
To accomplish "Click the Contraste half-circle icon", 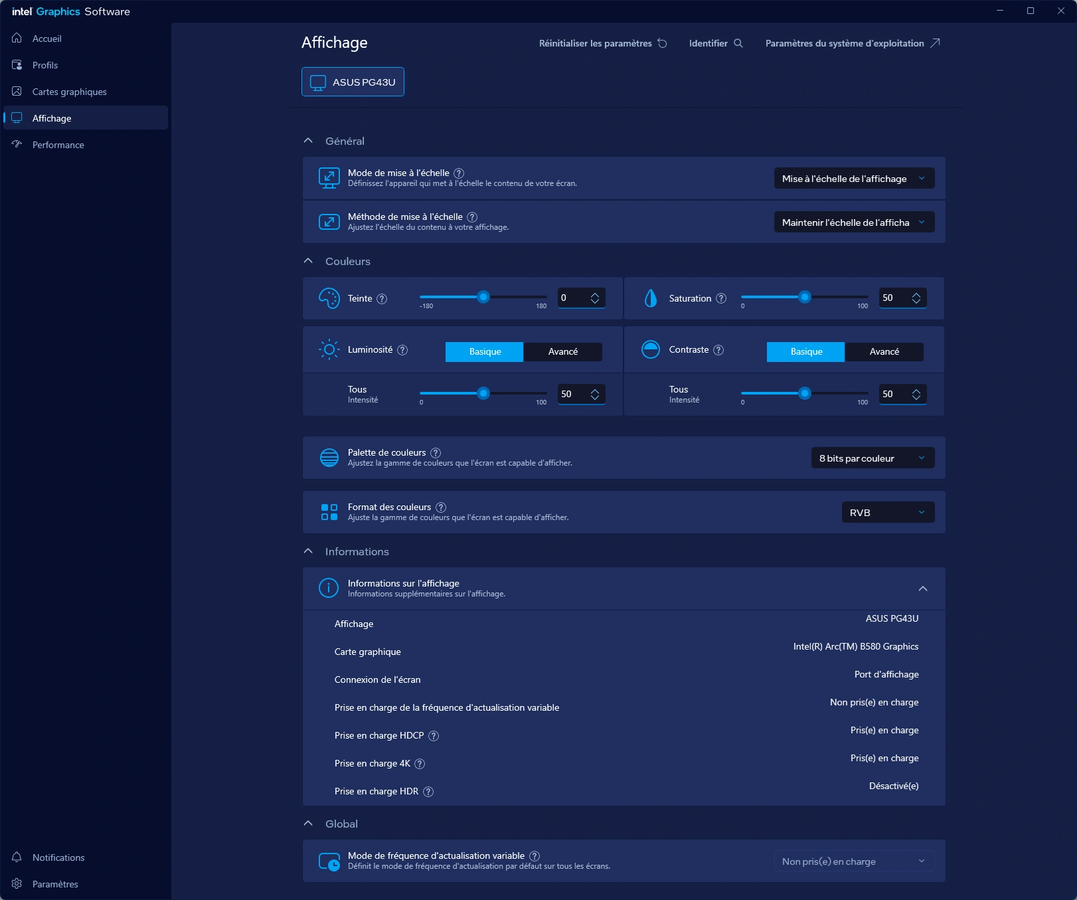I will pyautogui.click(x=651, y=349).
